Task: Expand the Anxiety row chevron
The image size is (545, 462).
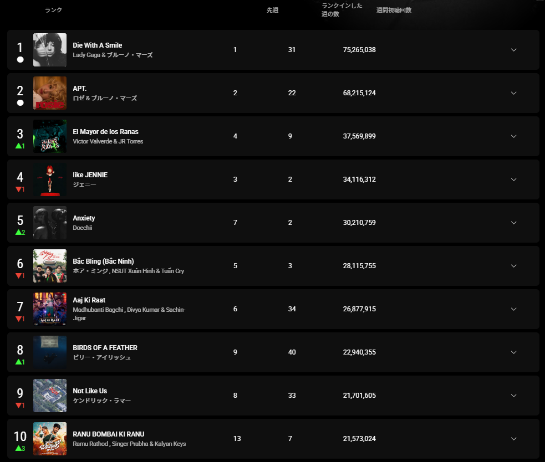Action: [513, 222]
